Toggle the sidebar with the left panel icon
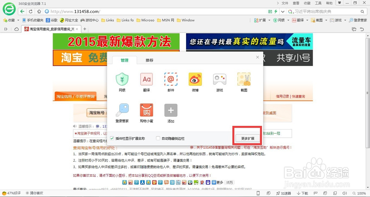This screenshot has width=370, height=197. [x=6, y=29]
